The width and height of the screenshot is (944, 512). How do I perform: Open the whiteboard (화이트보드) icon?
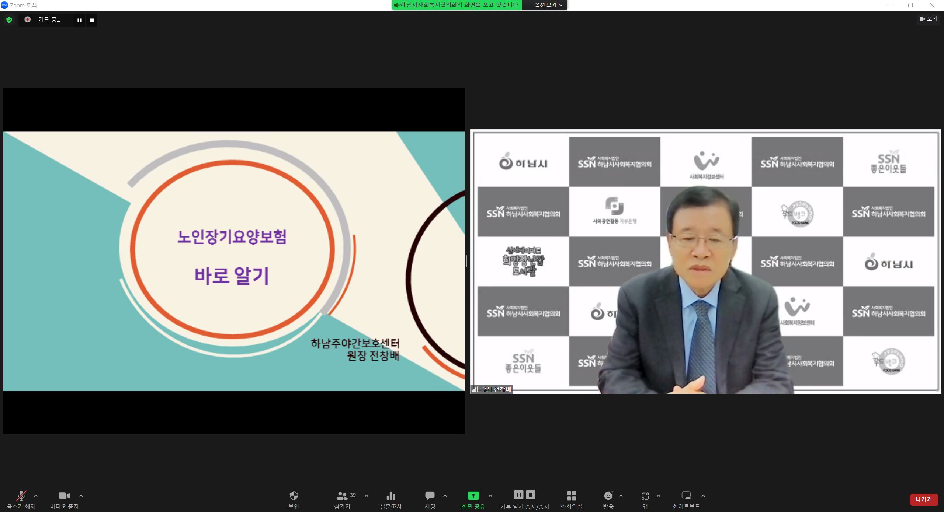point(686,496)
